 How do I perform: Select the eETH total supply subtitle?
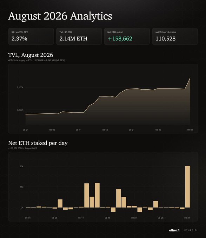[x=36, y=60]
